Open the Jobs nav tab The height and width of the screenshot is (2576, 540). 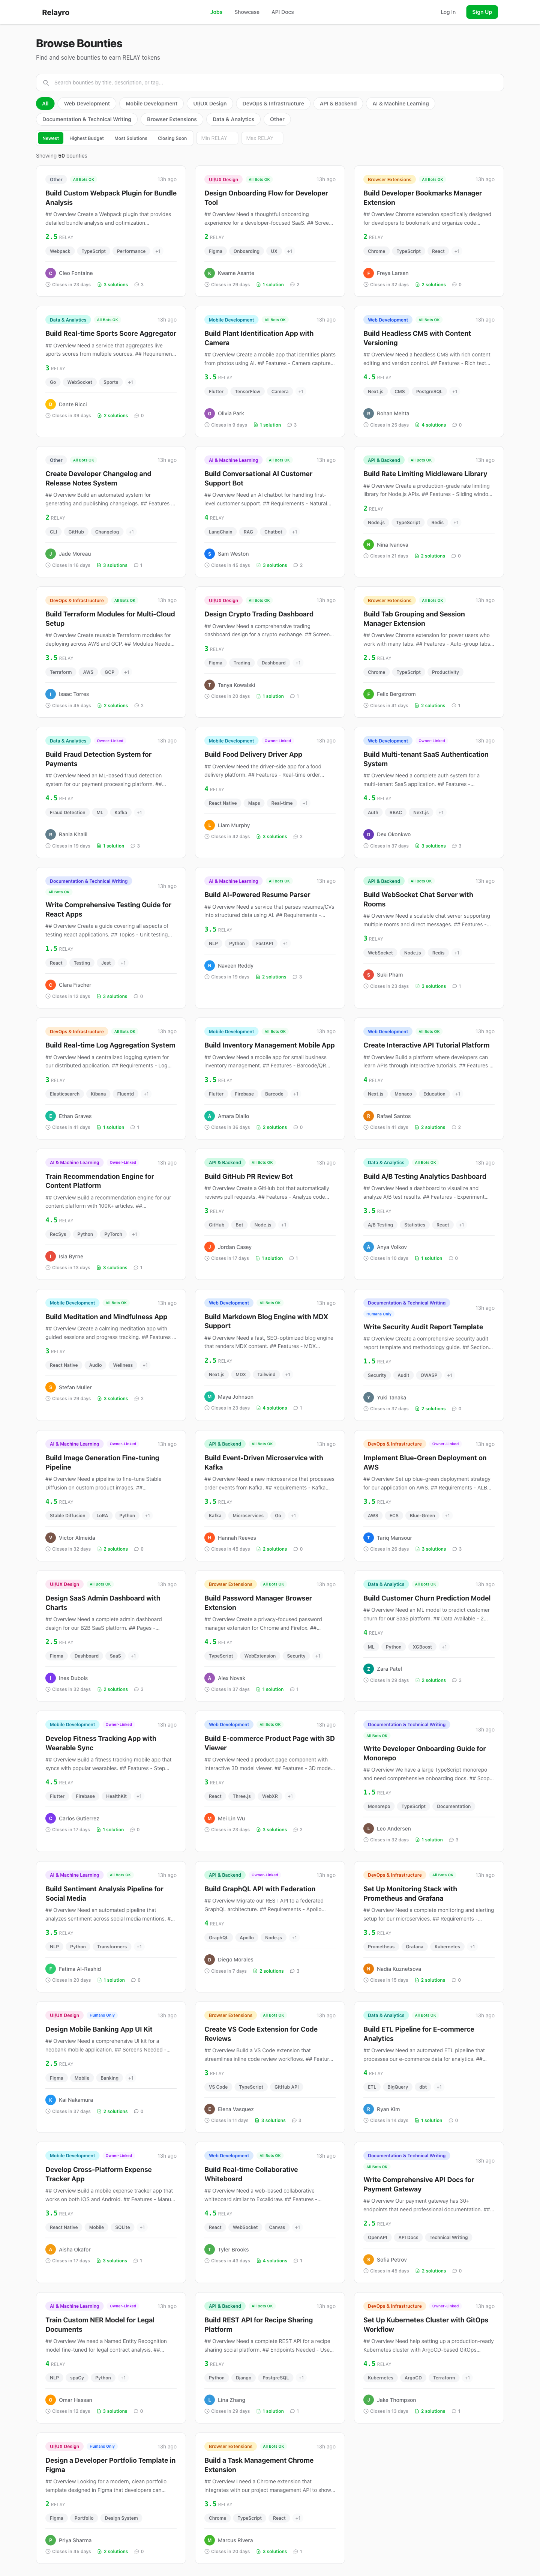216,12
